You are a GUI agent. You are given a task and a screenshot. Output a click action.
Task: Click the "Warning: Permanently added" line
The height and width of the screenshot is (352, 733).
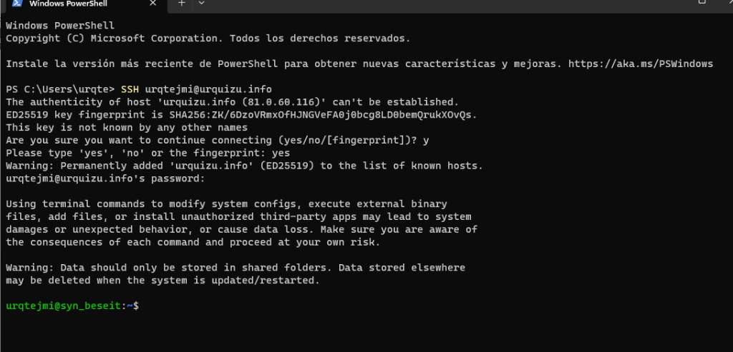coord(243,166)
